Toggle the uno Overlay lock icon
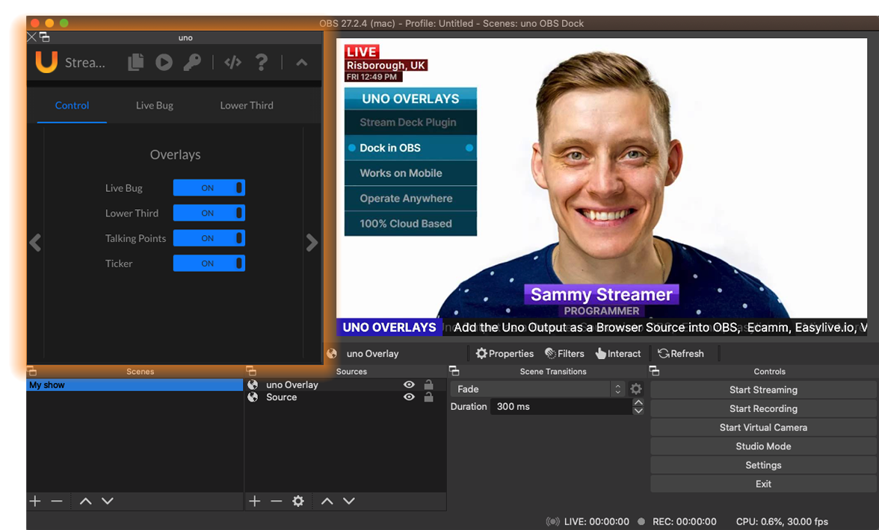879x530 pixels. [x=428, y=384]
